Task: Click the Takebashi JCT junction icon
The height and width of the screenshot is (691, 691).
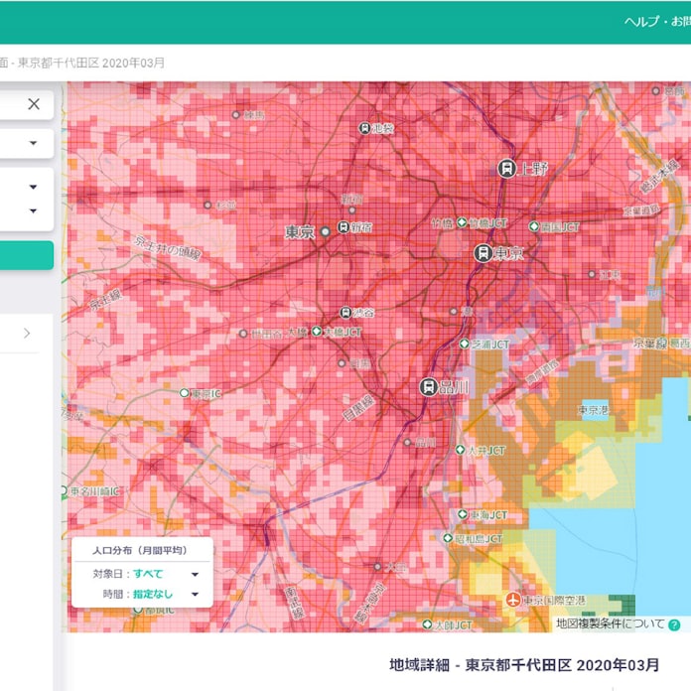Action: (x=461, y=223)
